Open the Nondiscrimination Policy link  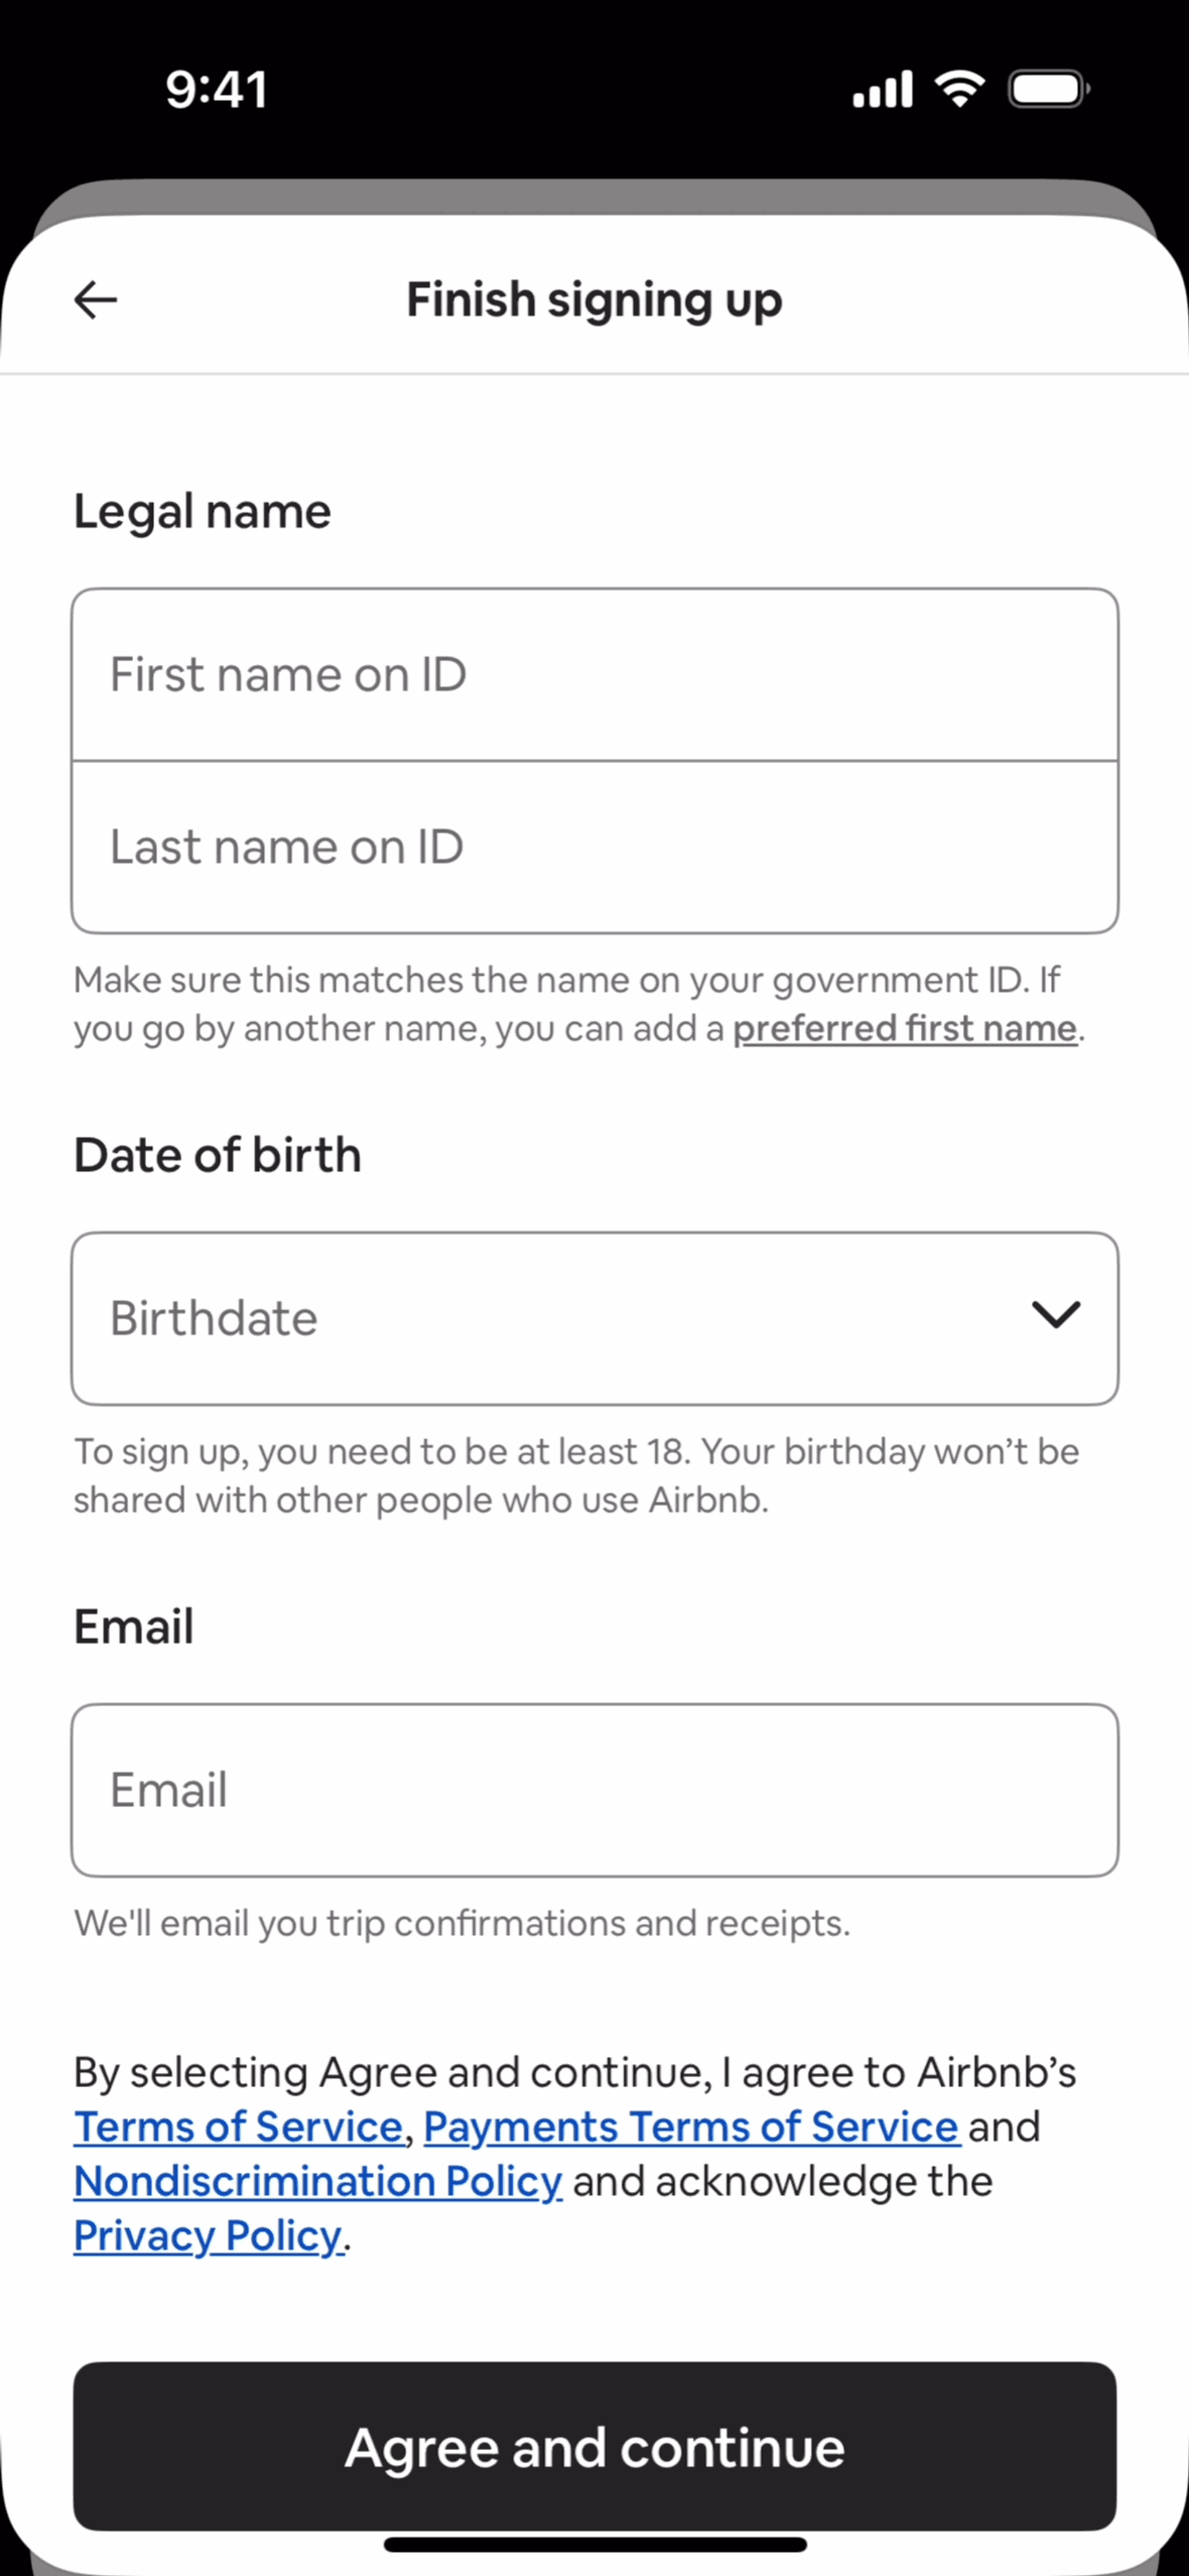click(318, 2181)
